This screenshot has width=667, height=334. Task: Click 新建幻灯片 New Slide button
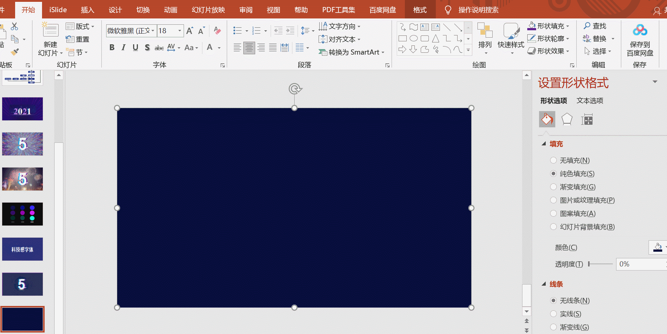click(50, 39)
